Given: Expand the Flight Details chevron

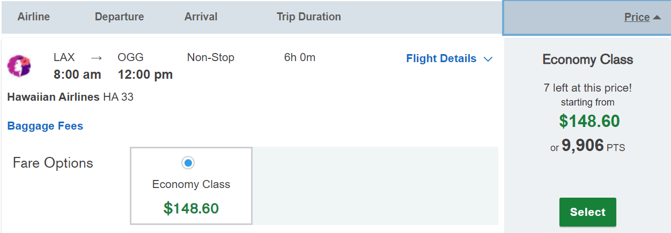Looking at the screenshot, I should tap(488, 59).
